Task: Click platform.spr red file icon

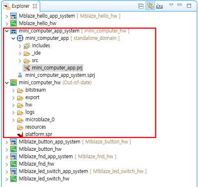Action: coord(20,134)
